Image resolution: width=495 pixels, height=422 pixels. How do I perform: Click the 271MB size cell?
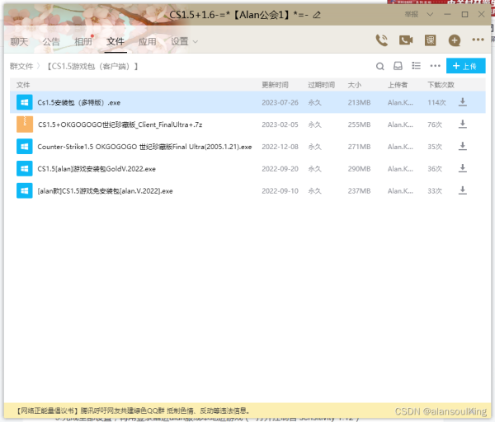359,147
